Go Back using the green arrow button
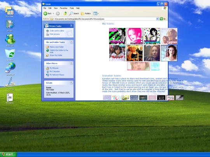The height and width of the screenshot is (157, 210). (48, 14)
